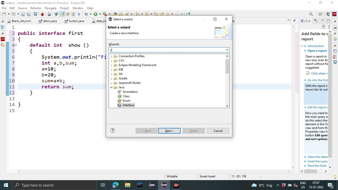This screenshot has height=190, width=338.
Task: Switch to the demo.java editor tab
Action: tap(48, 21)
